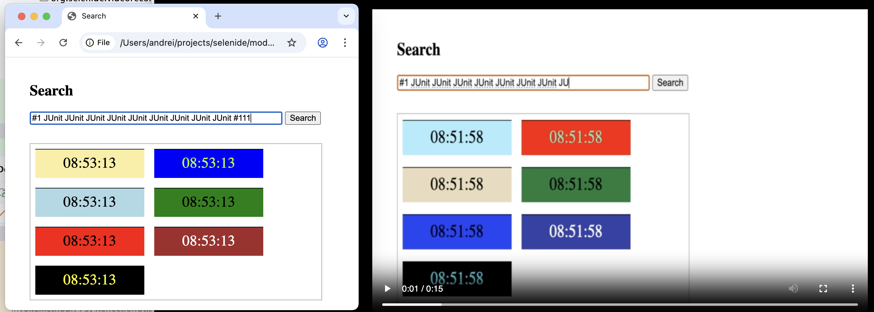Click the maroon 08:53:13 box
Image resolution: width=874 pixels, height=312 pixels.
tap(209, 241)
